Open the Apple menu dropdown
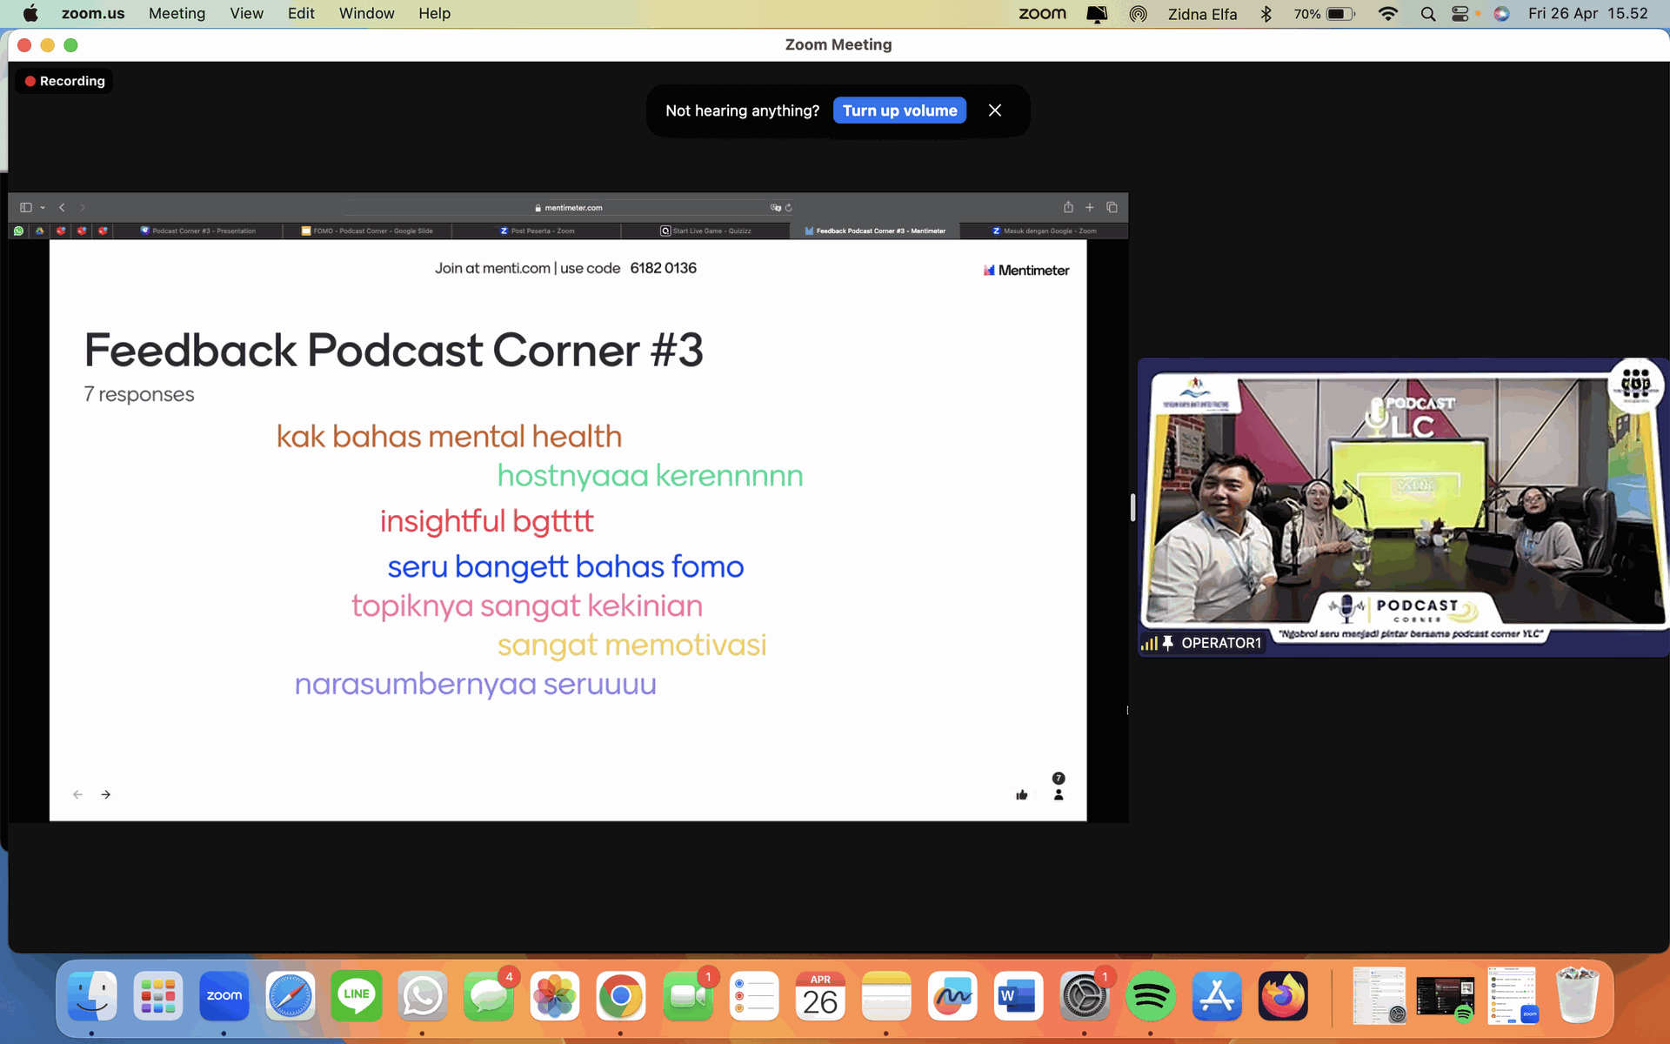The width and height of the screenshot is (1670, 1044). [30, 13]
